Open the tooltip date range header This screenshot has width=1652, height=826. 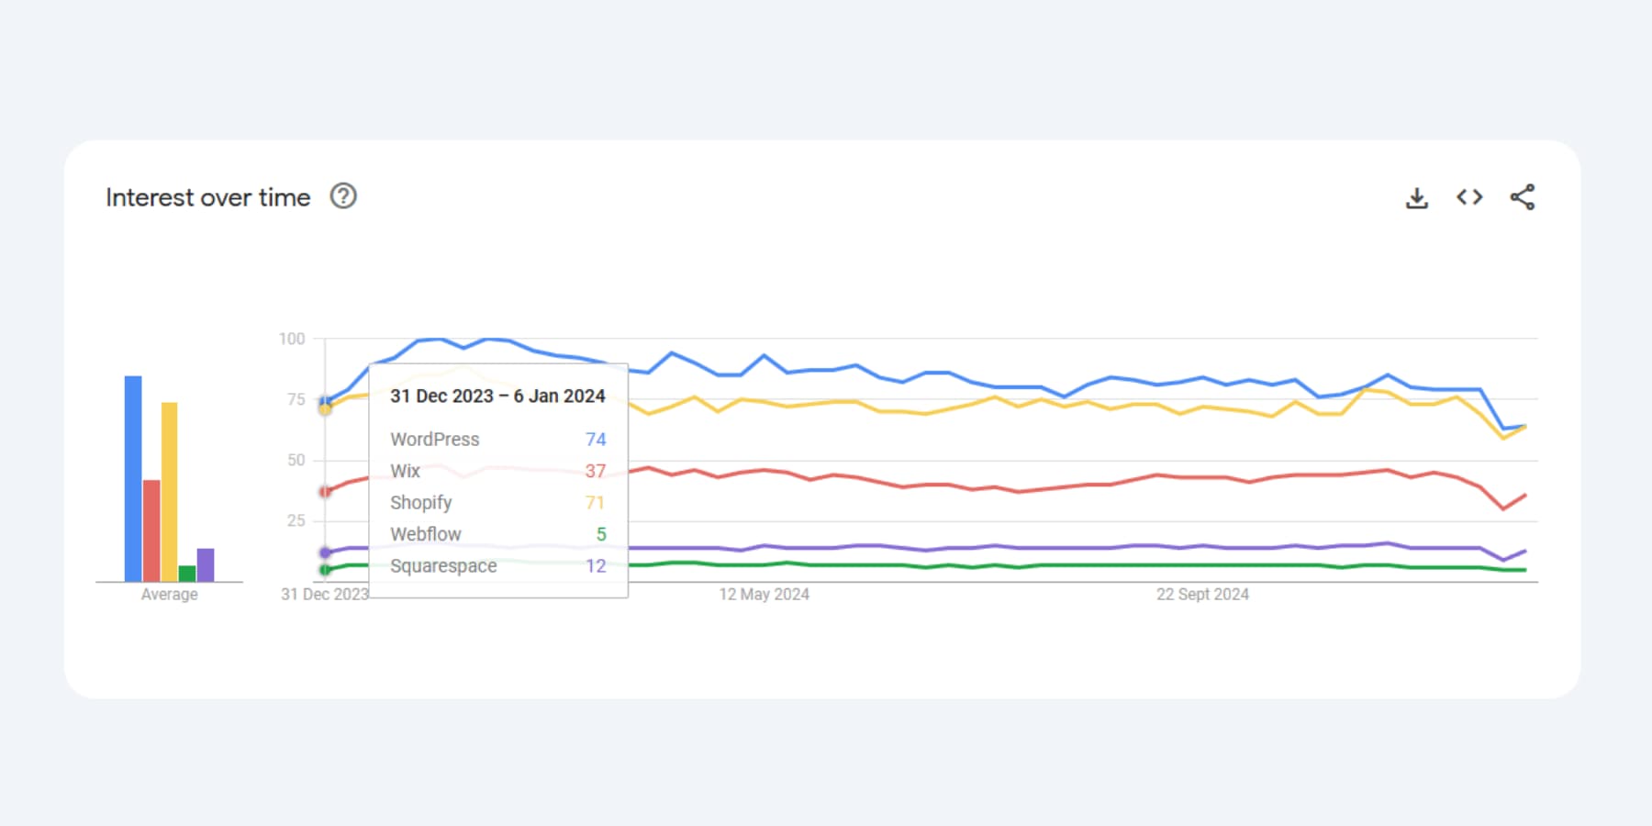497,396
